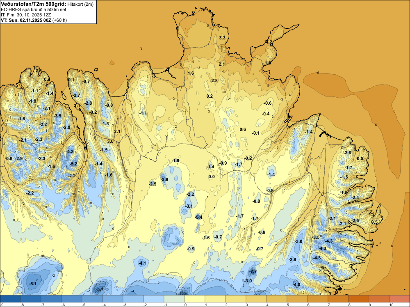Click the '-3.0' temperature value on the map
Image resolution: width=410 pixels, height=307 pixels.
pos(298,241)
